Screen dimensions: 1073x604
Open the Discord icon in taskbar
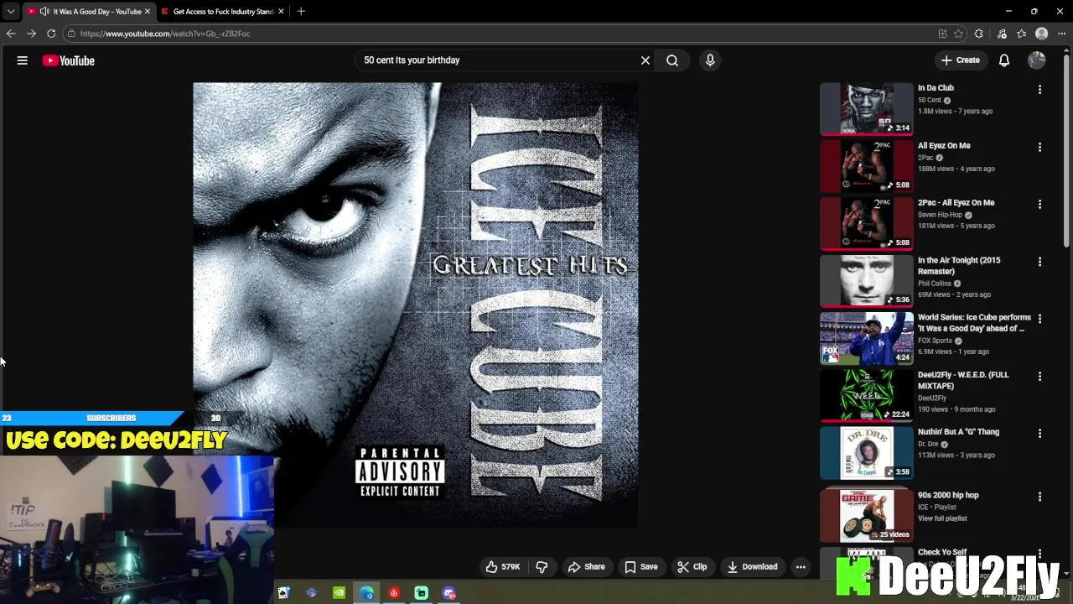[449, 593]
